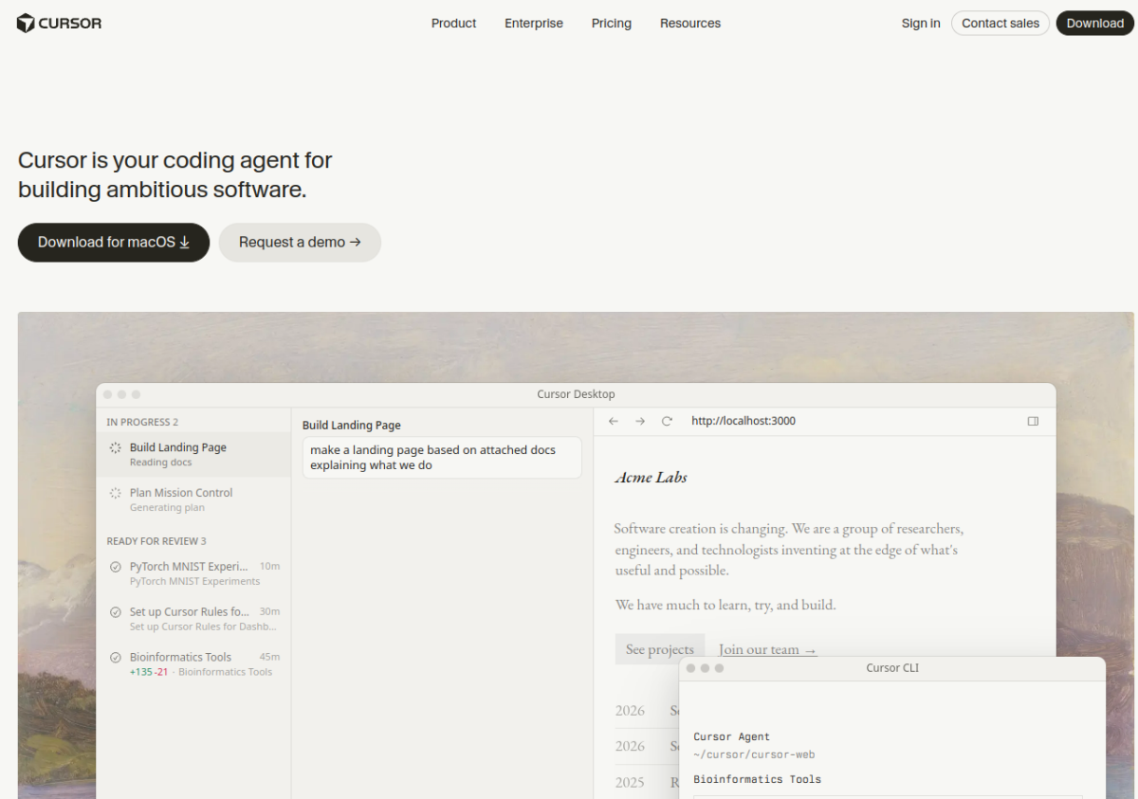Click the Build Landing Page chat heading
The width and height of the screenshot is (1138, 799).
[352, 426]
